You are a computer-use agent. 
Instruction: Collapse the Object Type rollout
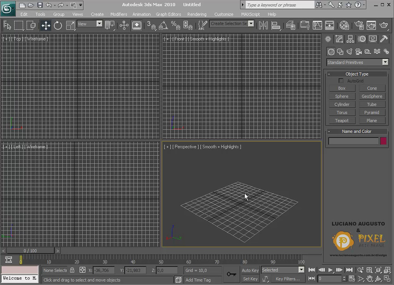click(357, 74)
